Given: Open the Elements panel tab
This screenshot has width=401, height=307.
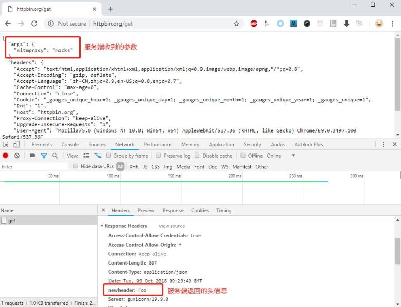Looking at the screenshot, I should [42, 144].
